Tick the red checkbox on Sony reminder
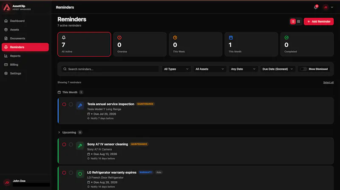 [x=64, y=145]
